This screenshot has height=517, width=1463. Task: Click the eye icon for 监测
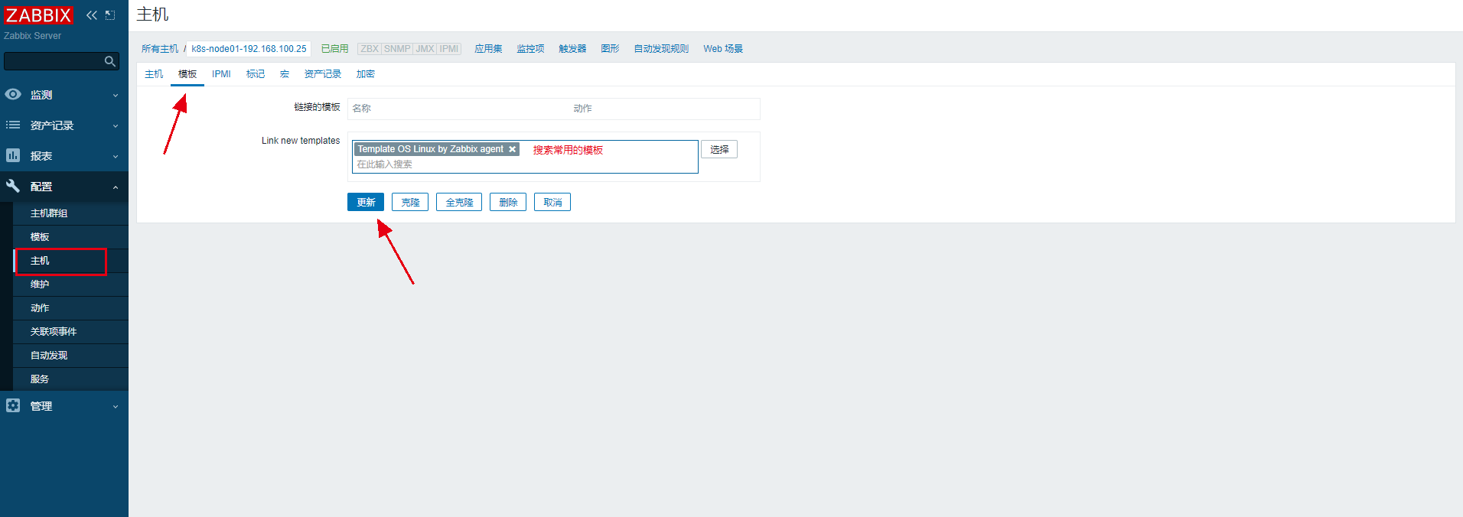[x=13, y=95]
